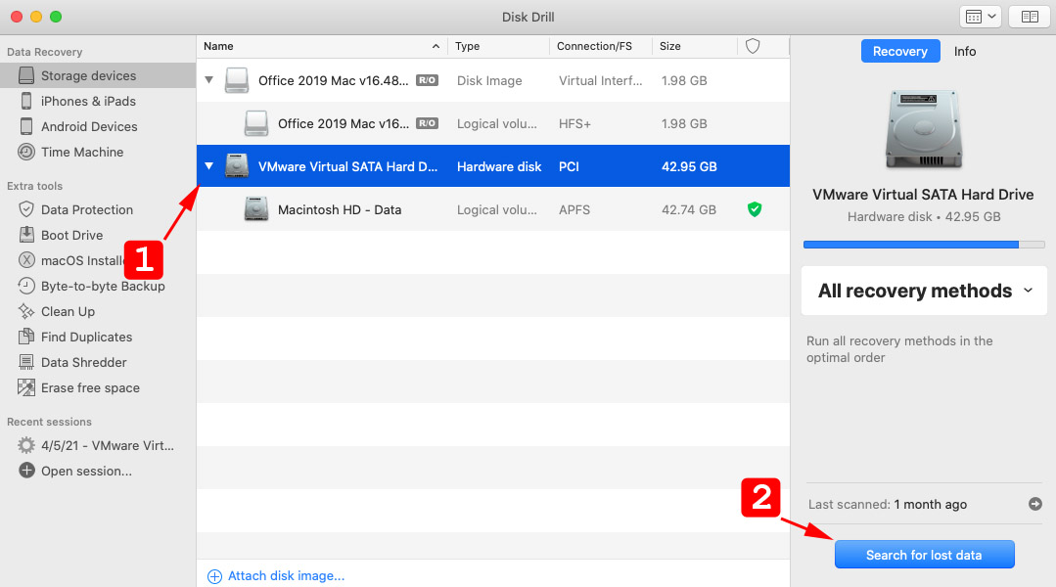The image size is (1056, 587).
Task: Click the iPhones & iPads phone icon
Action: (26, 101)
